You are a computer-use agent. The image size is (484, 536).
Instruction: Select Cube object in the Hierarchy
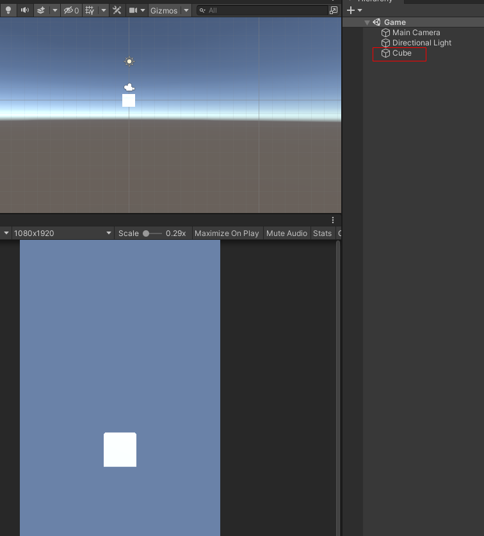[402, 53]
